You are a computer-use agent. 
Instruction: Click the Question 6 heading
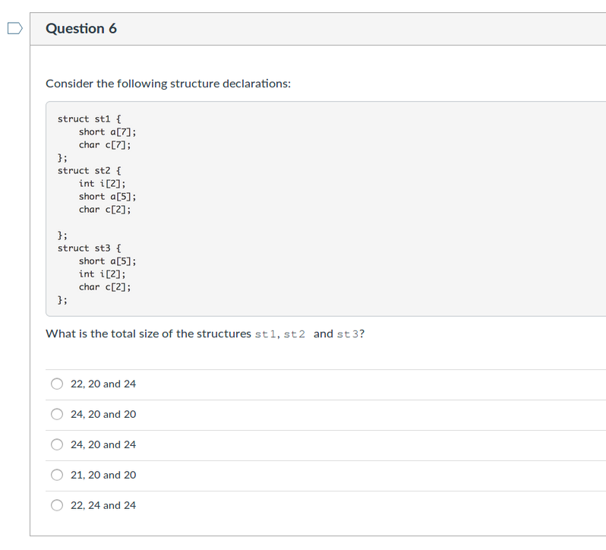pyautogui.click(x=81, y=29)
